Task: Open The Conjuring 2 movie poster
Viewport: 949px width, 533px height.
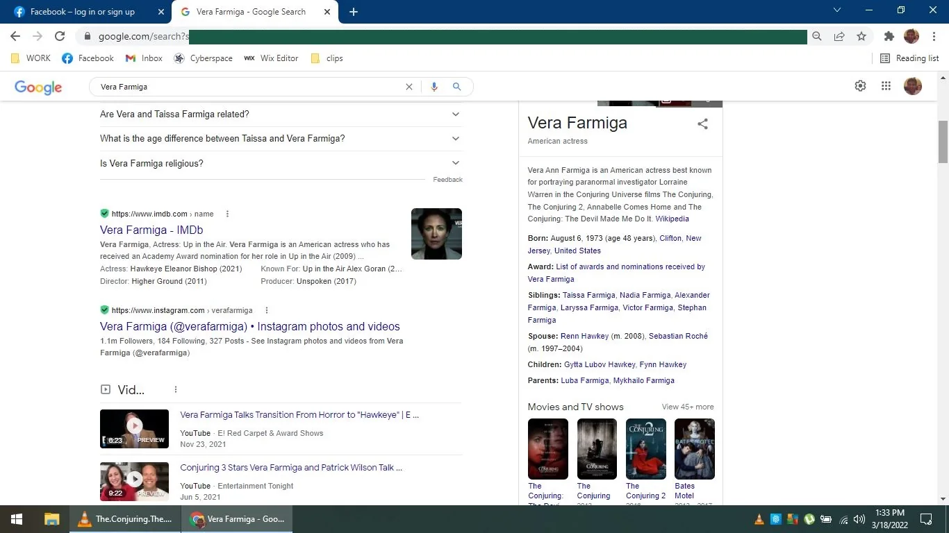Action: coord(646,449)
